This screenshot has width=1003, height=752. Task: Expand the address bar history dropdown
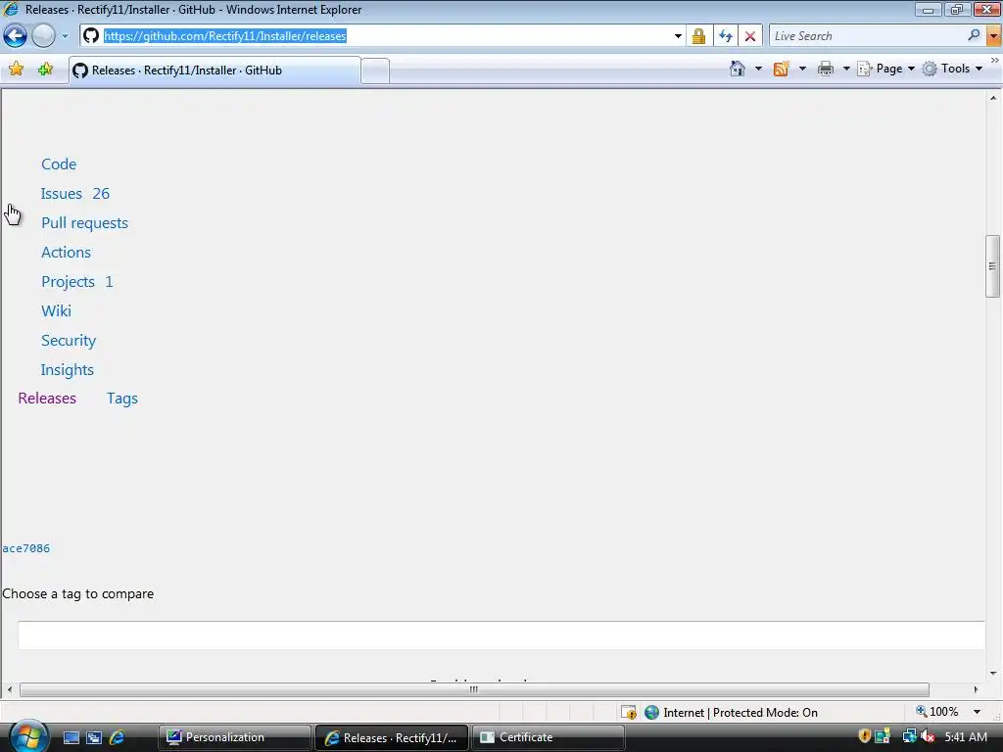click(678, 36)
